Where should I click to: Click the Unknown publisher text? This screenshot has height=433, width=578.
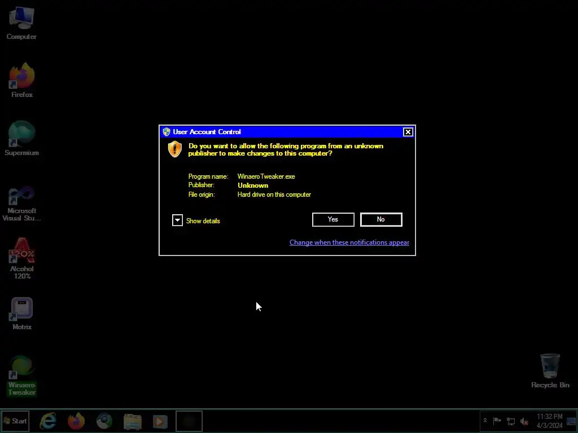(x=253, y=185)
